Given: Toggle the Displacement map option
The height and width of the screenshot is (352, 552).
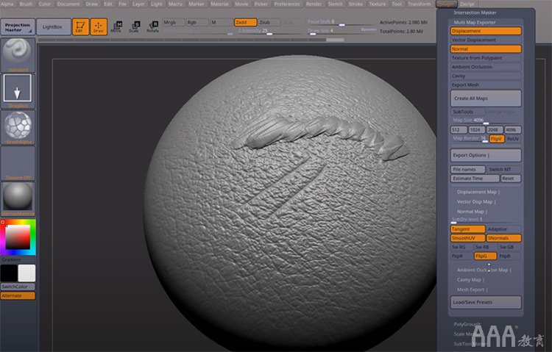Looking at the screenshot, I should [486, 31].
